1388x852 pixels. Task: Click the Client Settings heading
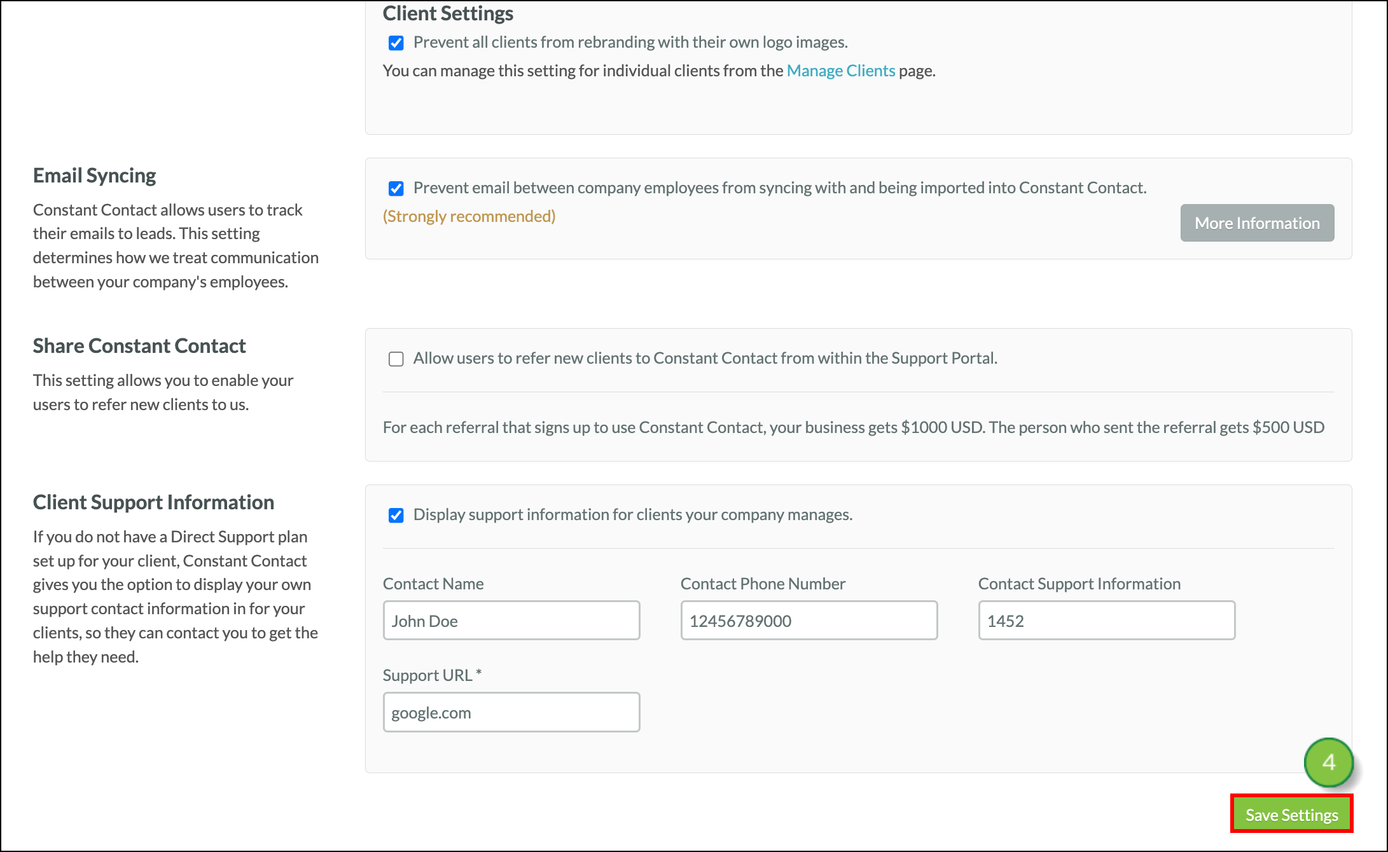click(448, 13)
